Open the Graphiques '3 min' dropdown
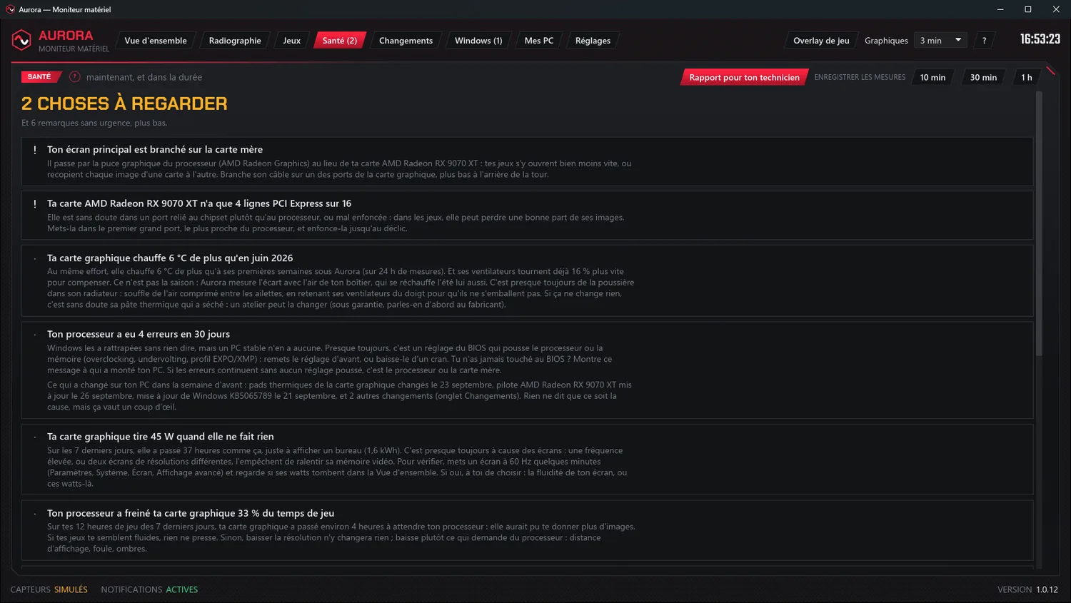The image size is (1071, 603). [940, 41]
